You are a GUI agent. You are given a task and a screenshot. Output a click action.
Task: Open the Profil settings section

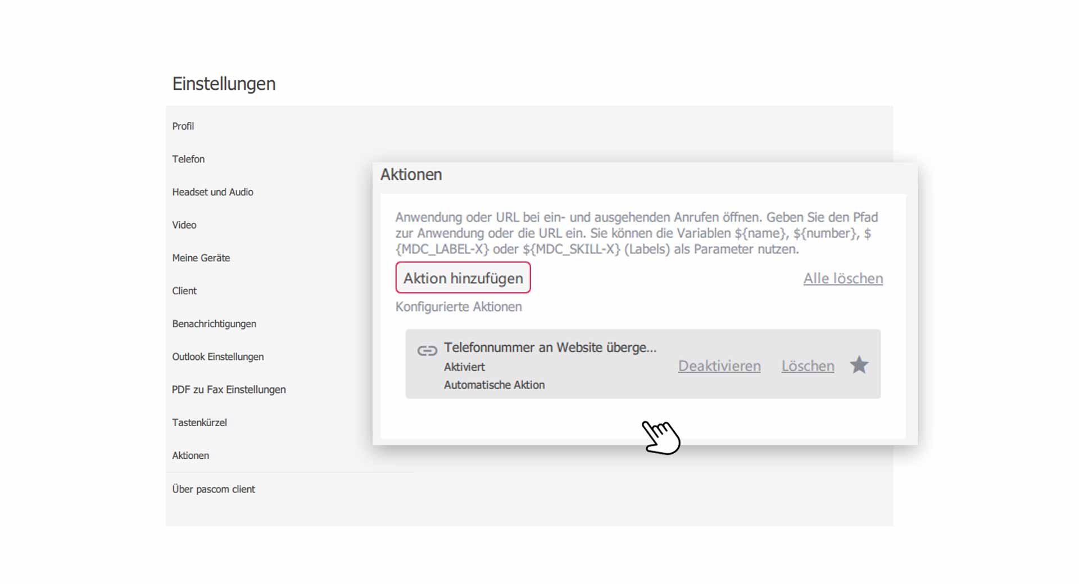(183, 126)
